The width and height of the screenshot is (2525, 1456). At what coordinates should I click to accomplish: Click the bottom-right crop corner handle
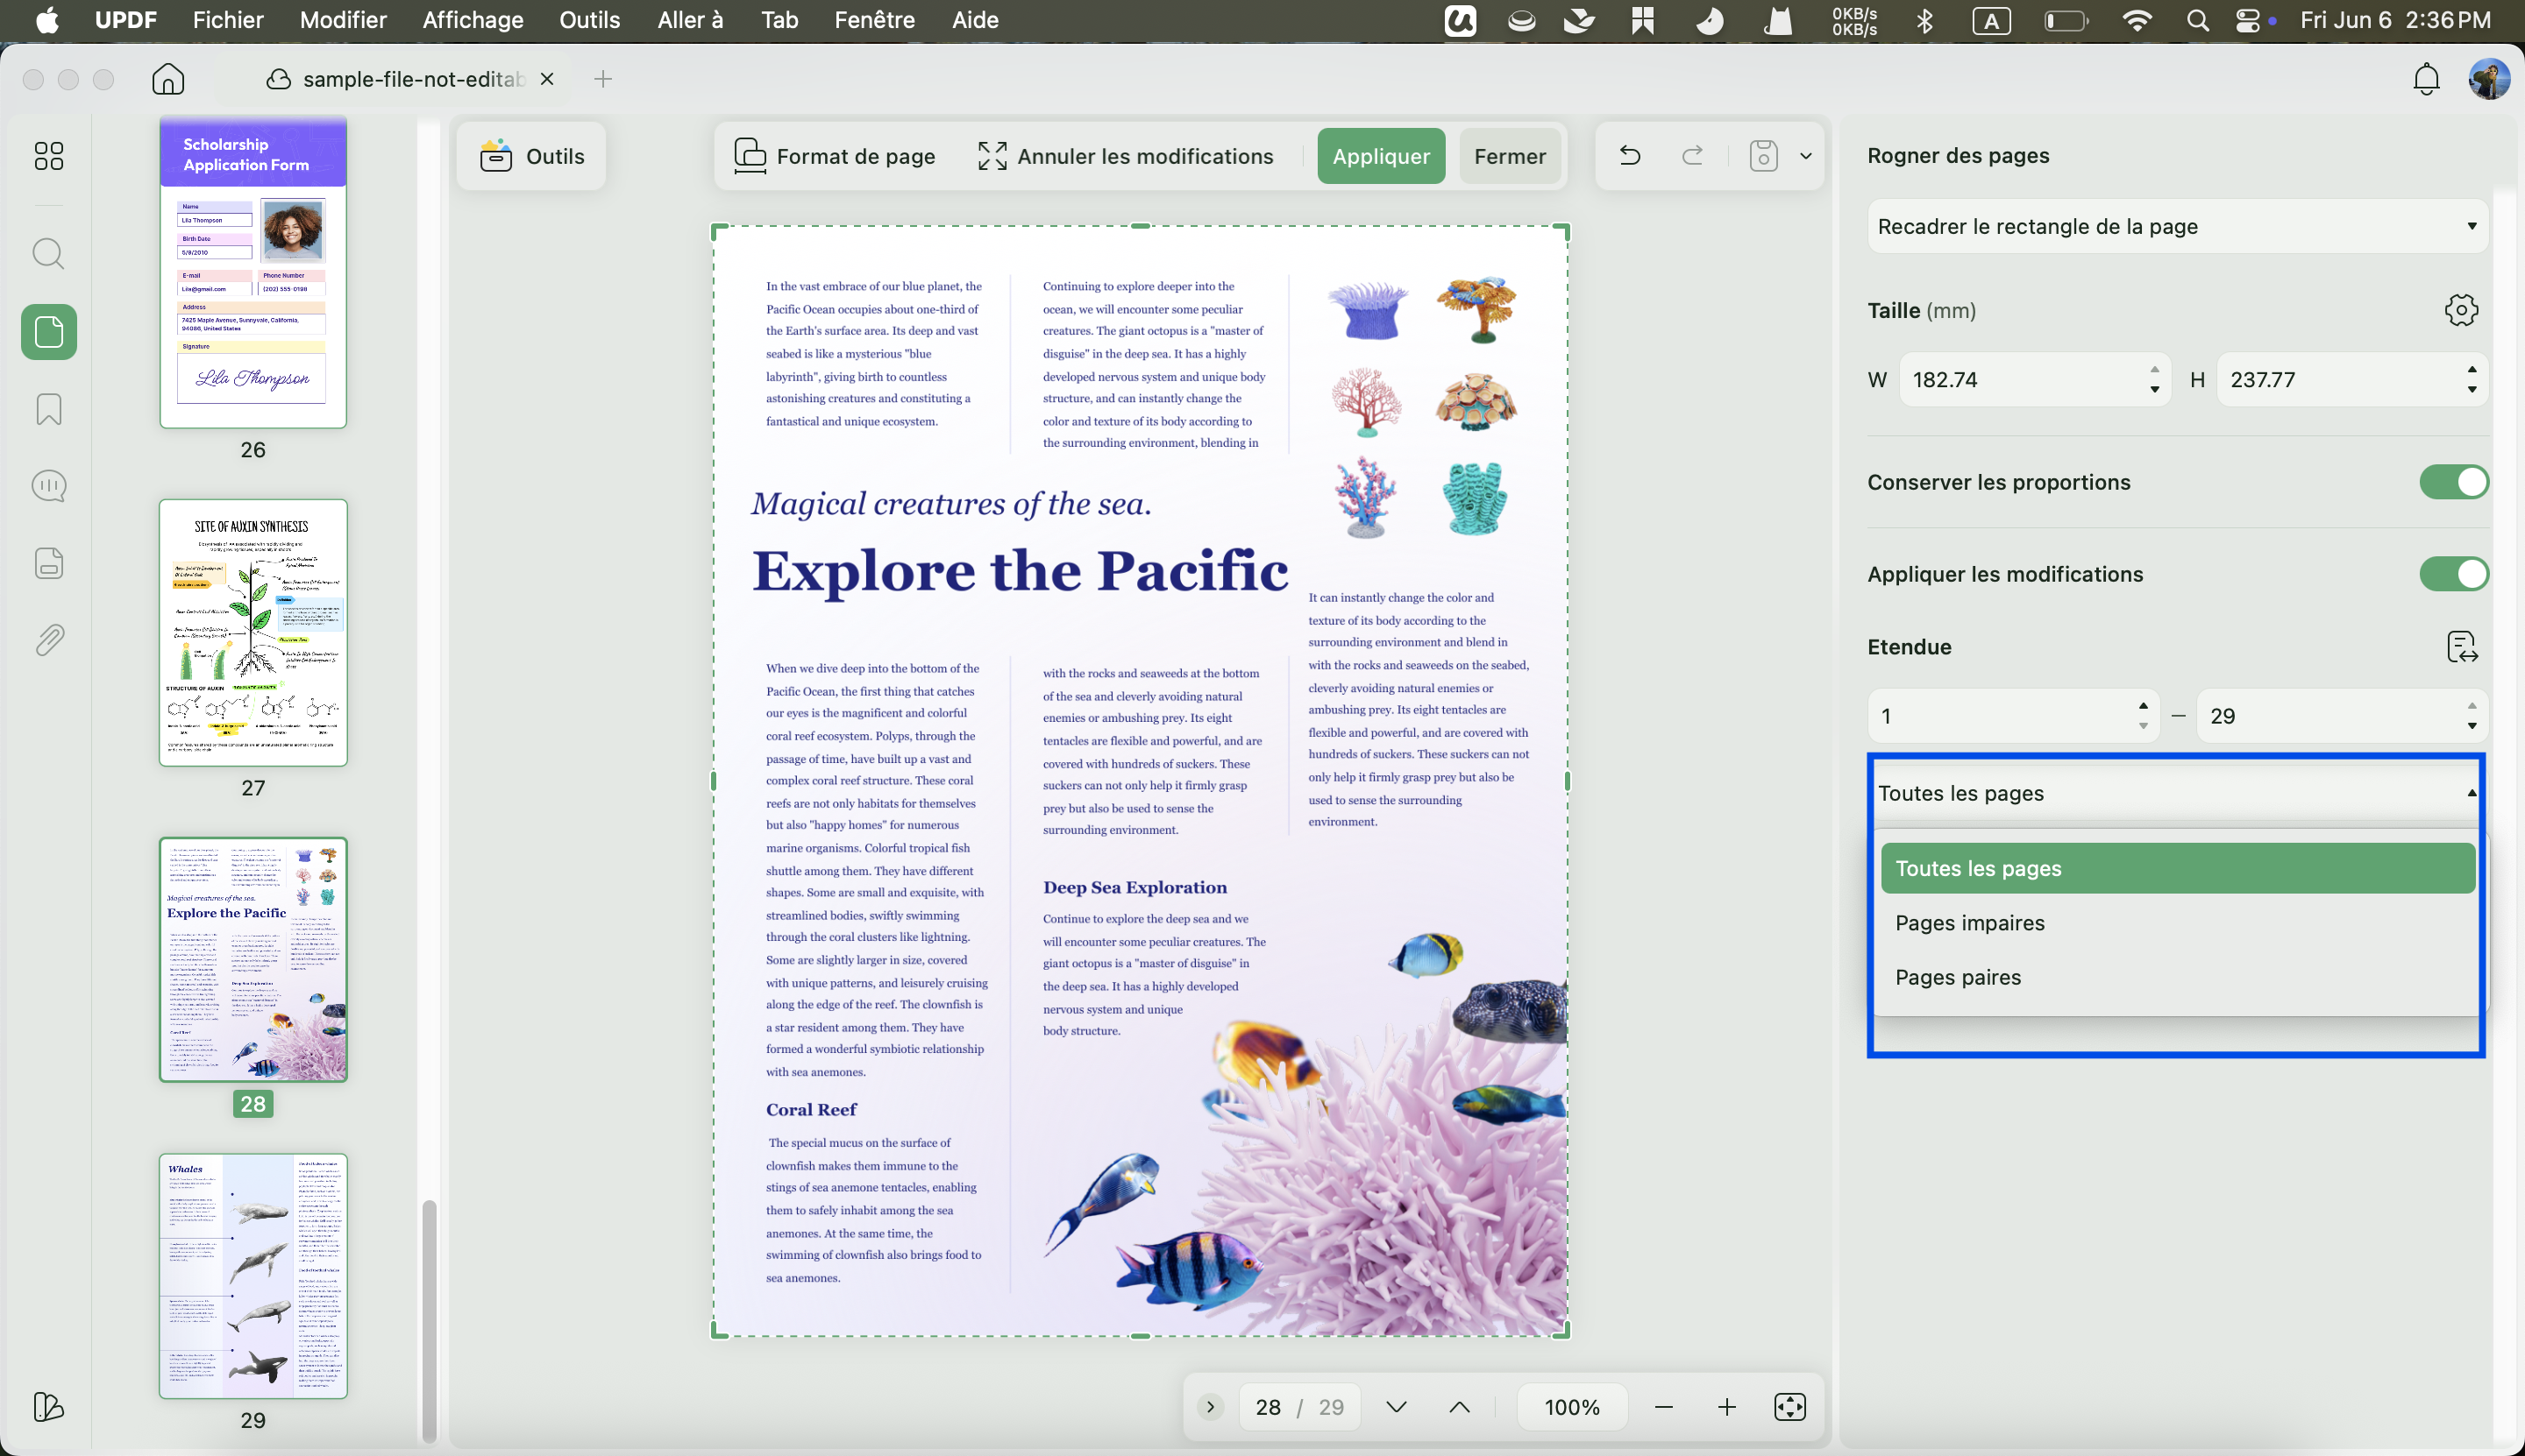pyautogui.click(x=1562, y=1330)
